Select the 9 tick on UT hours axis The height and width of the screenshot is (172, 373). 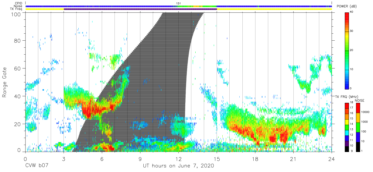(x=140, y=158)
